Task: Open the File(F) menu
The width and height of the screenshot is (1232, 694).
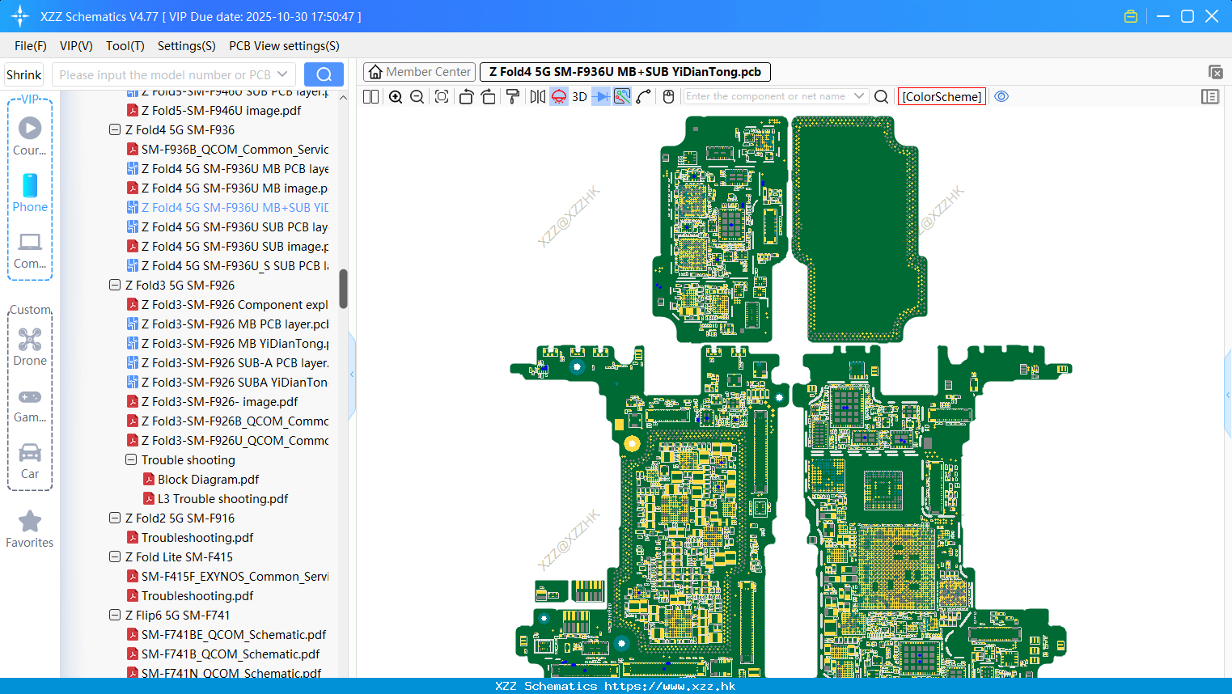Action: coord(31,46)
